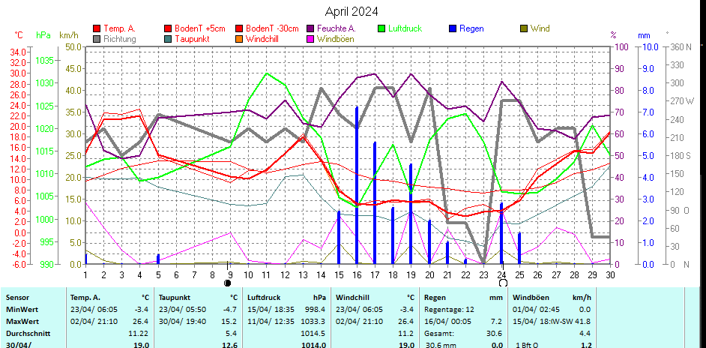This screenshot has height=348, width=706.
Task: Select the Temp. A. legend label
Action: coord(119,28)
